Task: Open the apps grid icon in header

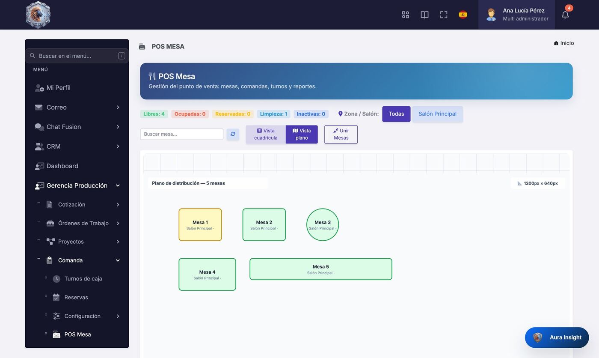Action: [406, 15]
